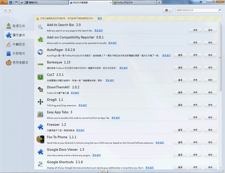Click the Add-on Compatibility Reporter puzzle icon
Screen dimensions: 225x173
point(40,40)
